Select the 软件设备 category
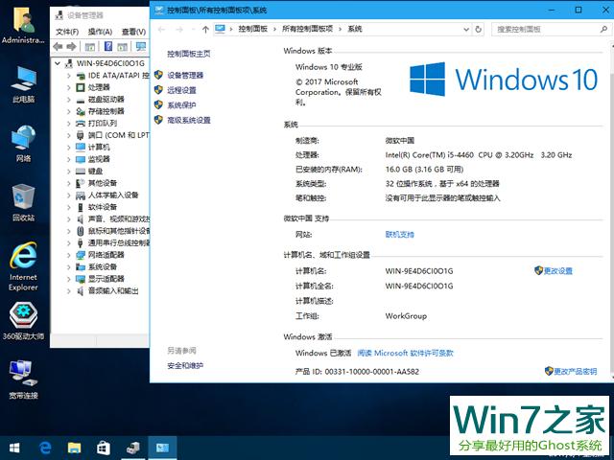Screen dimensions: 614x460 point(103,207)
